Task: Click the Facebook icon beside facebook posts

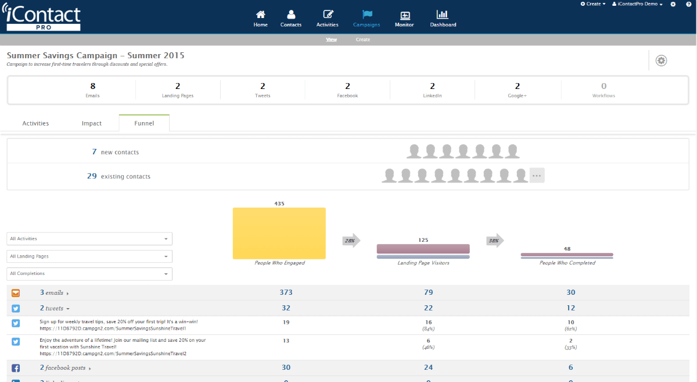Action: (x=16, y=367)
